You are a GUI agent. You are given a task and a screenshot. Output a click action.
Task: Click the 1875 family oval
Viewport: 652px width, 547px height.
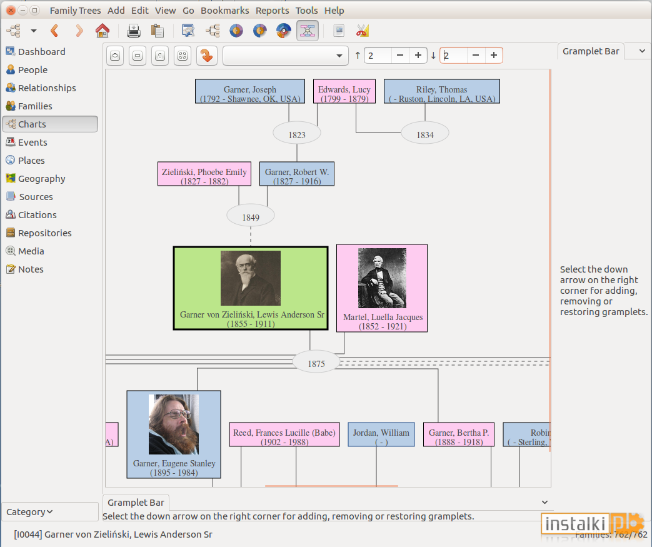pyautogui.click(x=316, y=363)
